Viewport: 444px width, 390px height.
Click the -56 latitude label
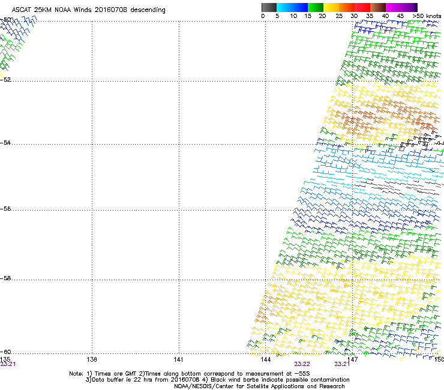click(x=5, y=208)
